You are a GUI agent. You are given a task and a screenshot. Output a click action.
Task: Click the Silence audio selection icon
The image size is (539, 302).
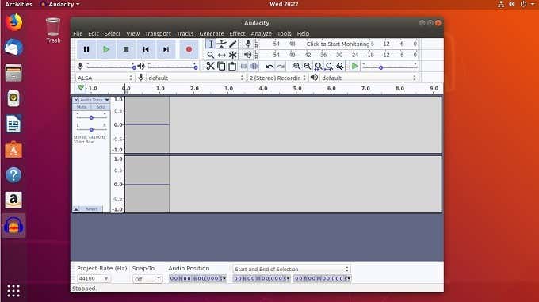coord(254,66)
